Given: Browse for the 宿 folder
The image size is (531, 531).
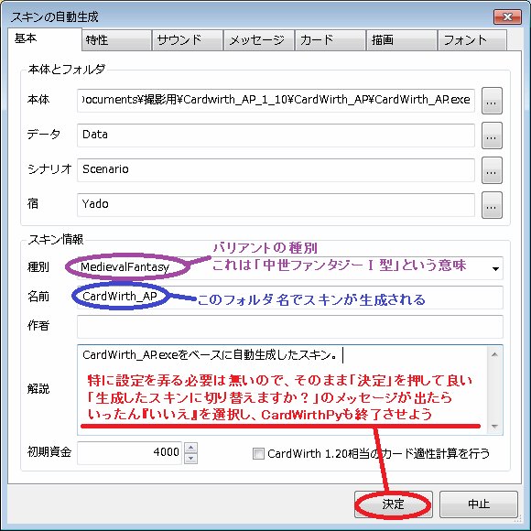Looking at the screenshot, I should [492, 206].
